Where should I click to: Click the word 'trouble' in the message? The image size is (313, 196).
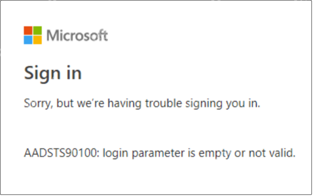[164, 103]
